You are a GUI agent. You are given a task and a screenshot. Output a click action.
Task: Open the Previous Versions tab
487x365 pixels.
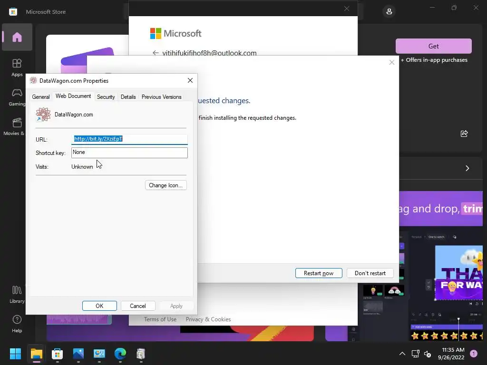(162, 97)
